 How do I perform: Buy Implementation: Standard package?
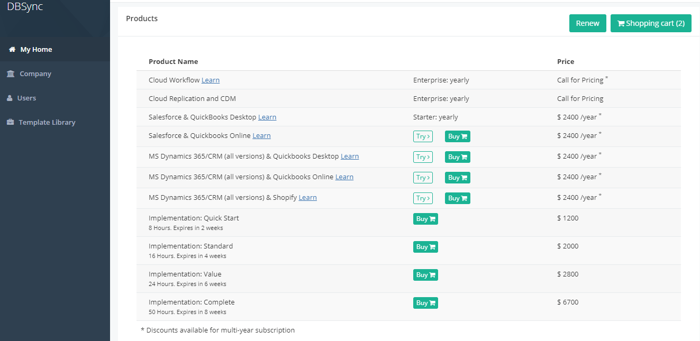pos(425,247)
